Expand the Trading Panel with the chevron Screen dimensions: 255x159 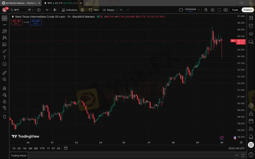237,155
